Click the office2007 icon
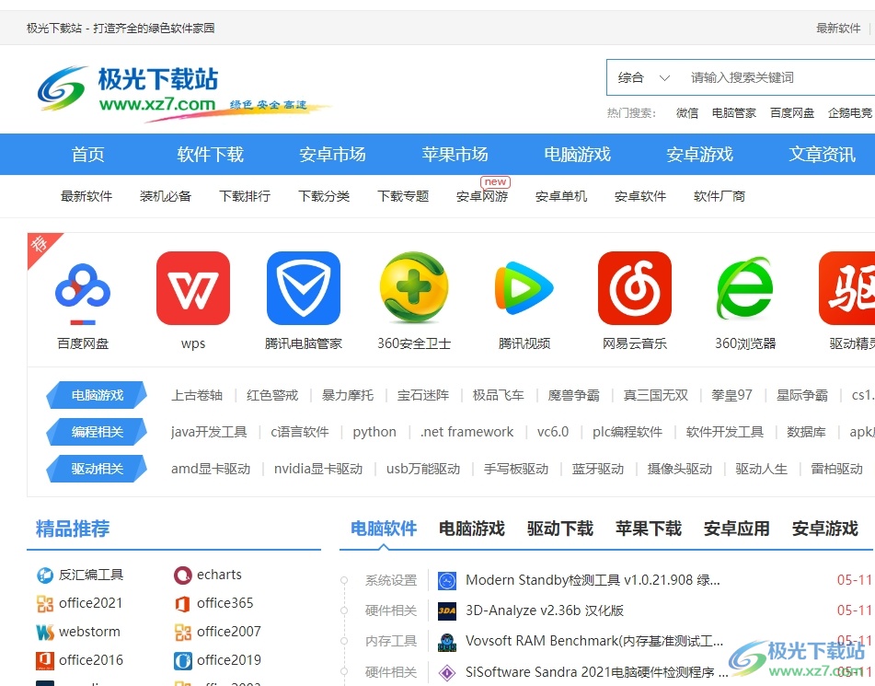The width and height of the screenshot is (875, 686). pyautogui.click(x=182, y=632)
